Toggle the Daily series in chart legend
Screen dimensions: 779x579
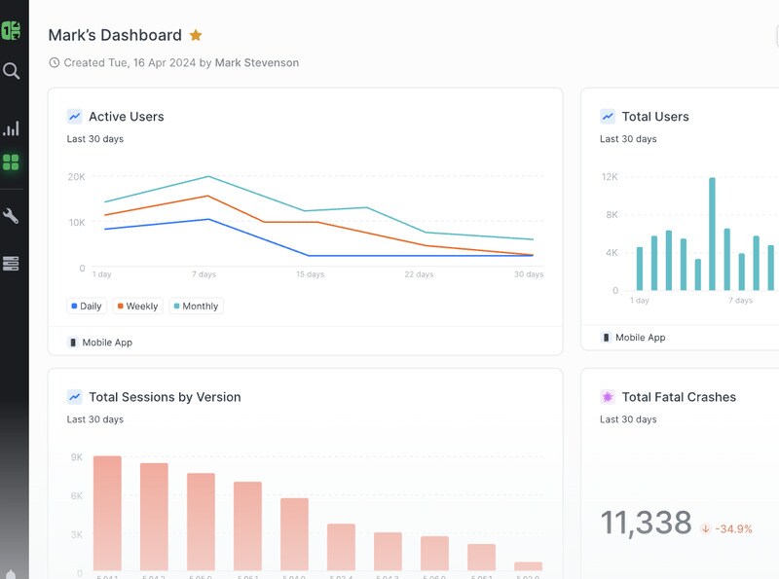tap(87, 306)
